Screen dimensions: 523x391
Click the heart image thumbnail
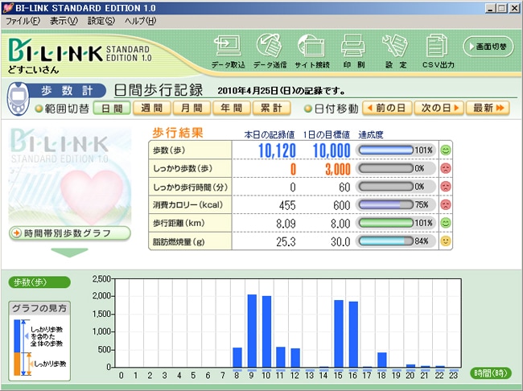pyautogui.click(x=70, y=175)
